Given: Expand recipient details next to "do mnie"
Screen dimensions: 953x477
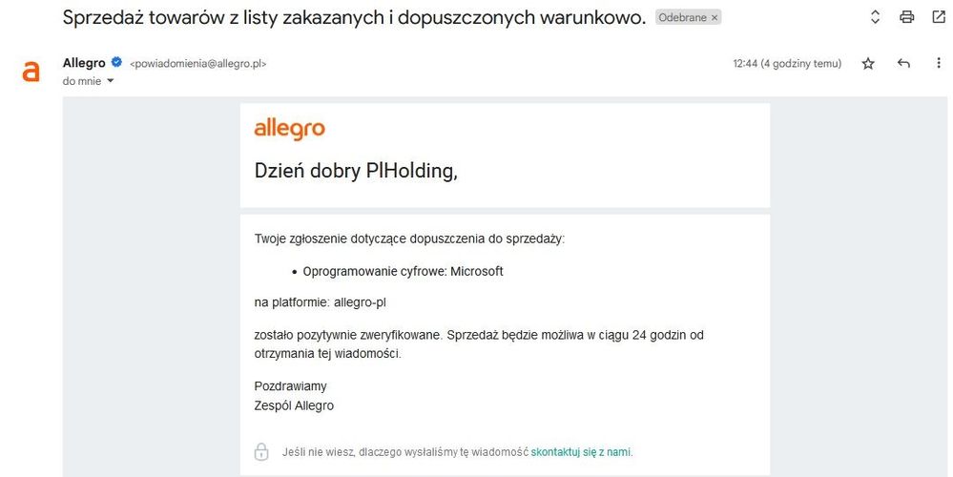Looking at the screenshot, I should point(110,81).
